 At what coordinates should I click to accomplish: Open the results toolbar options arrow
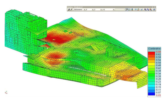[x=152, y=7]
